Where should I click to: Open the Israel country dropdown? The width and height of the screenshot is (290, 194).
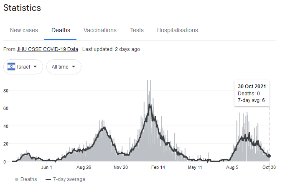click(23, 67)
